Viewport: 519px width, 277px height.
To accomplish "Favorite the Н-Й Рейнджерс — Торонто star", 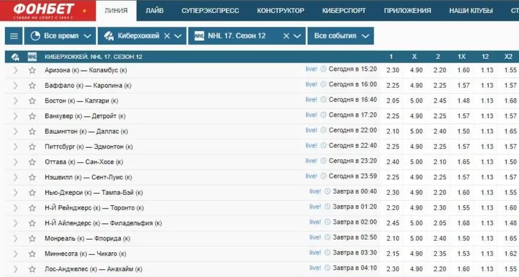I will click(32, 207).
